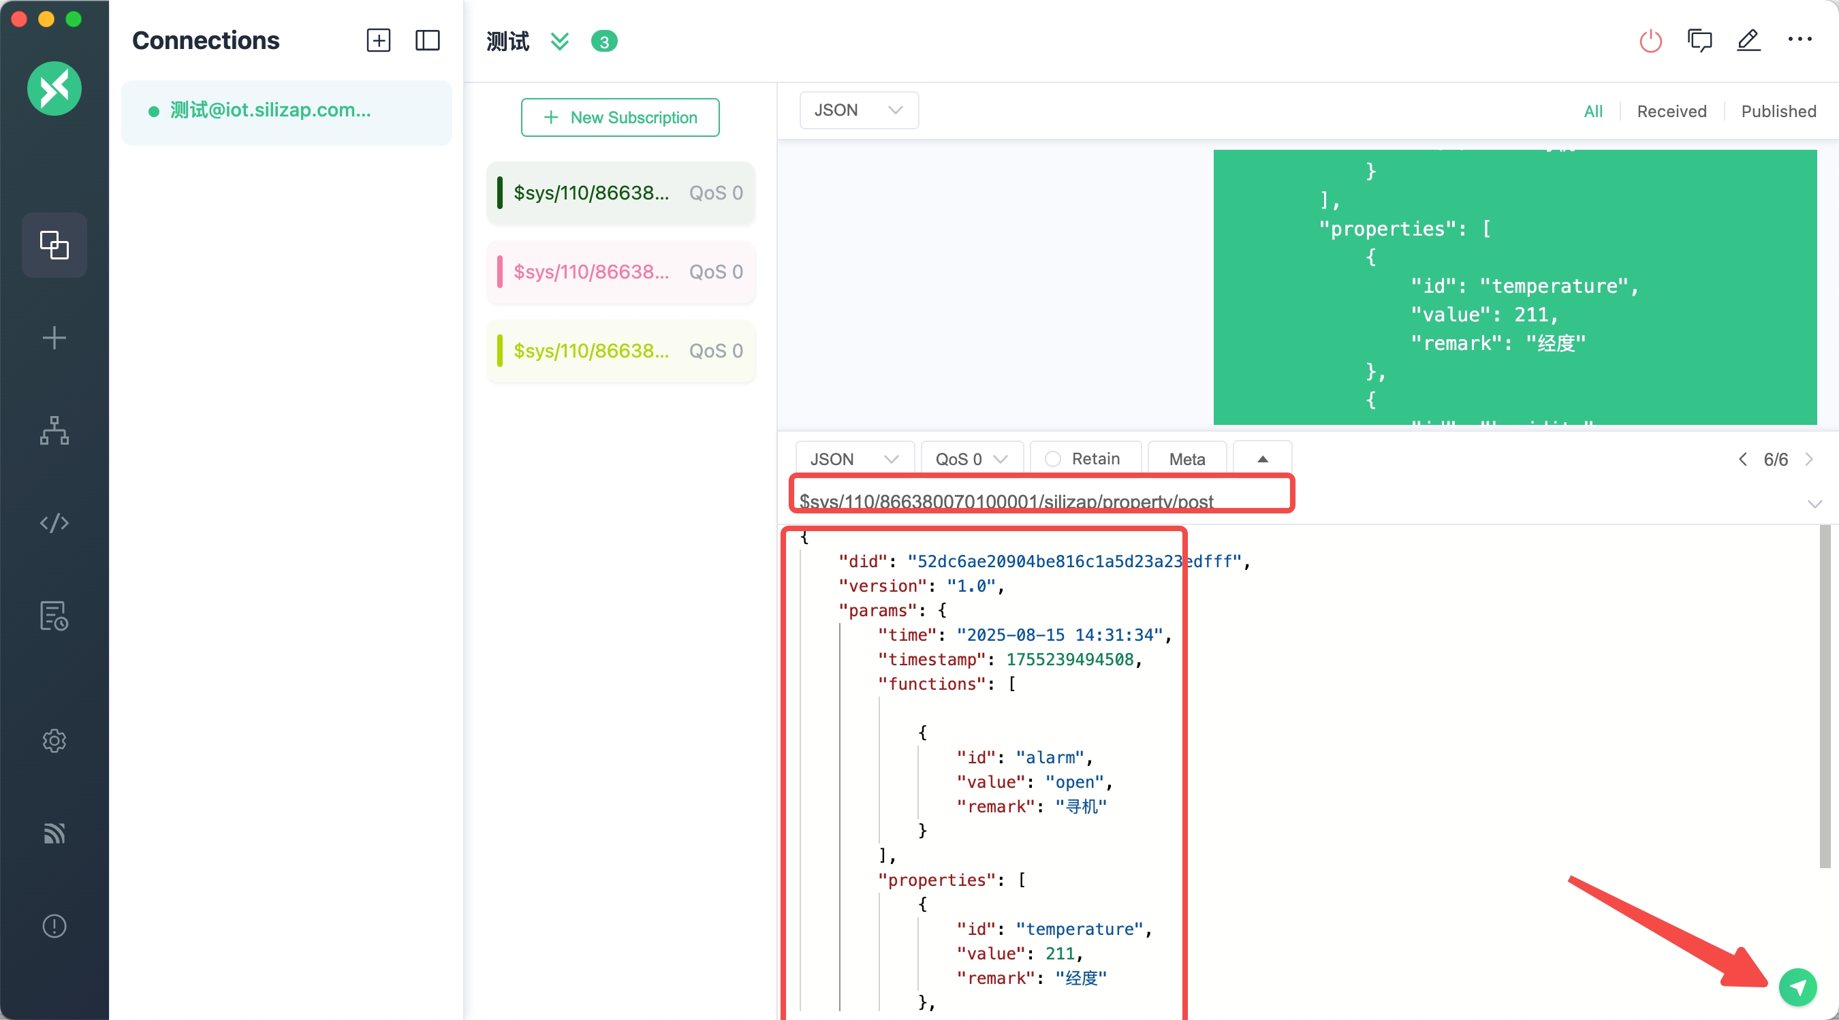This screenshot has height=1020, width=1839.
Task: Open the log icon in sidebar
Action: point(54,616)
